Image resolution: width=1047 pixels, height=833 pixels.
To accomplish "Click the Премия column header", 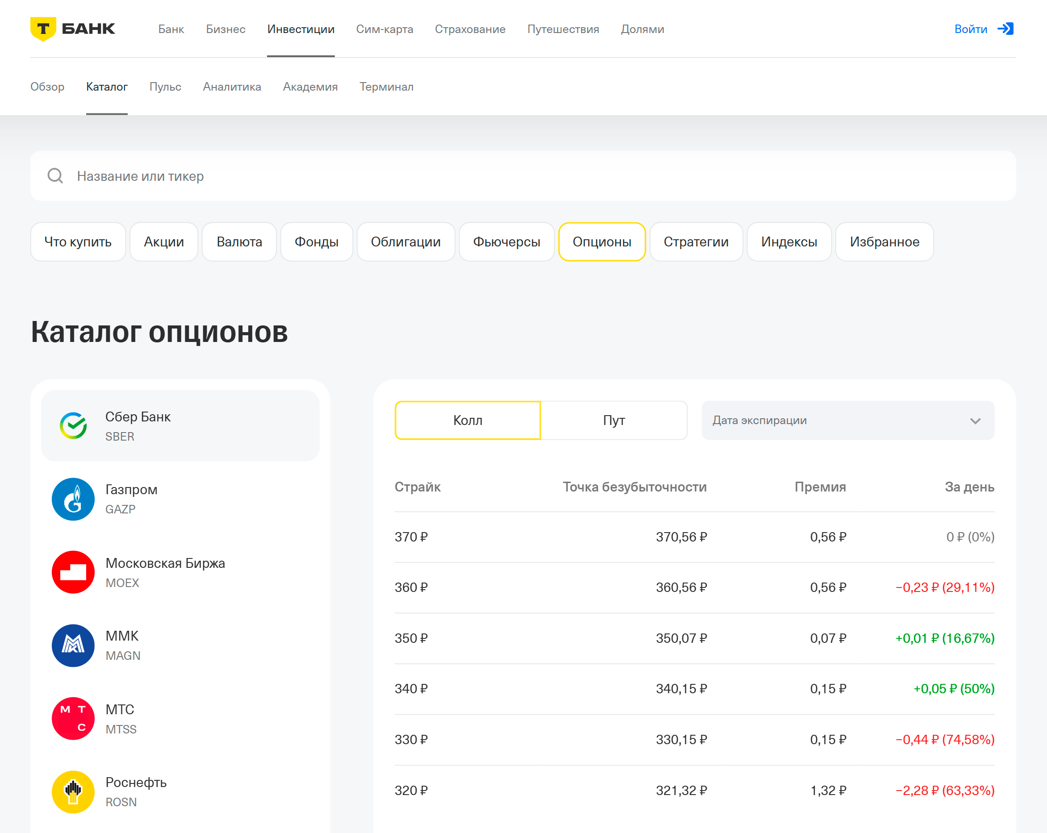I will [x=820, y=487].
